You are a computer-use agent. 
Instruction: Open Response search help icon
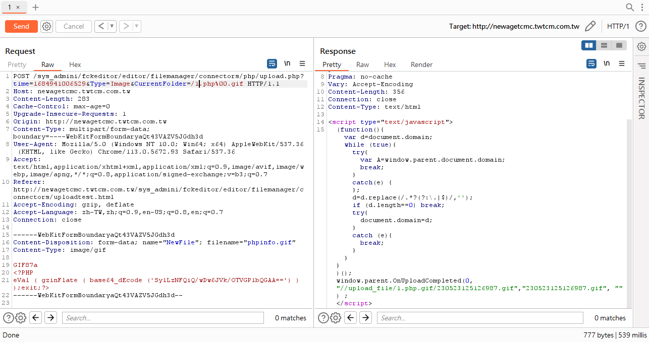pyautogui.click(x=323, y=317)
